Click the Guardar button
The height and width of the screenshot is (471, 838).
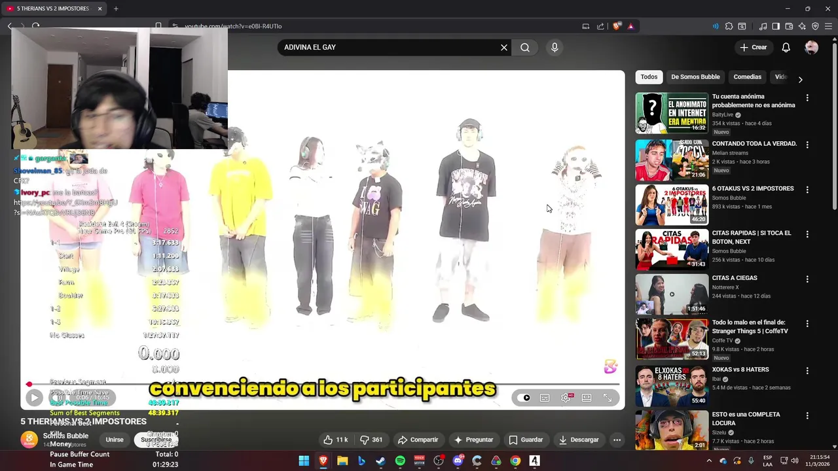coord(526,440)
